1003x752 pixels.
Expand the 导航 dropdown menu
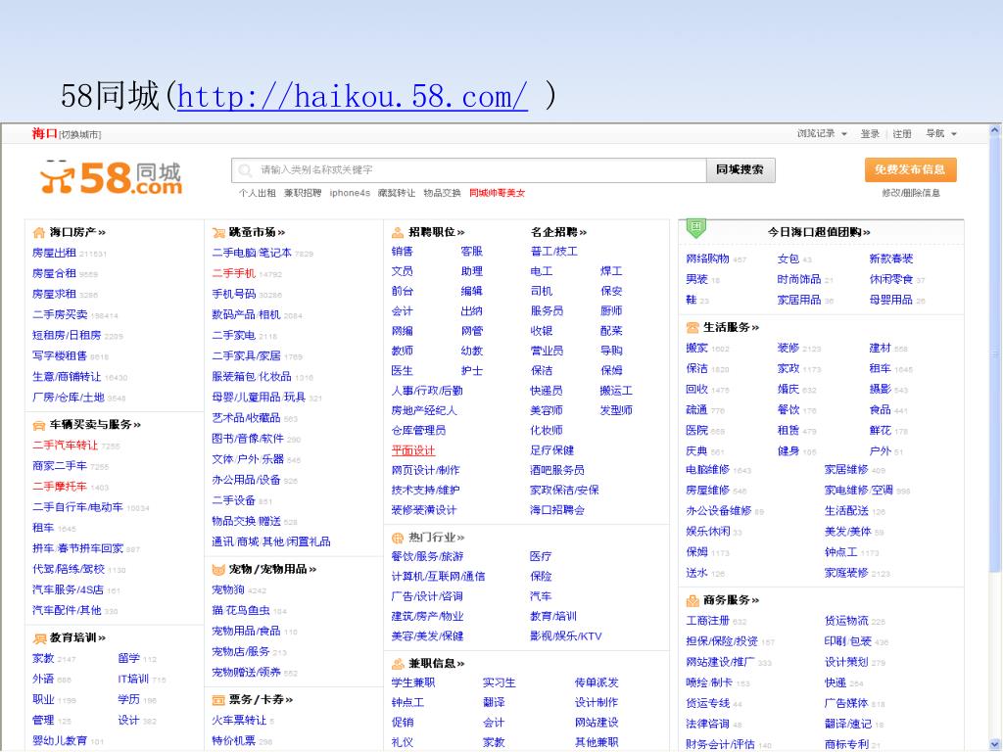tap(941, 133)
